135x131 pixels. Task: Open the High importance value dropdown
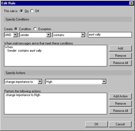pos(104,82)
